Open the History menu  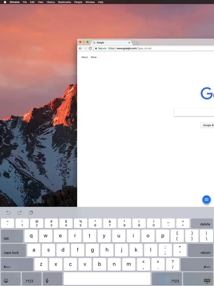coord(51,2)
